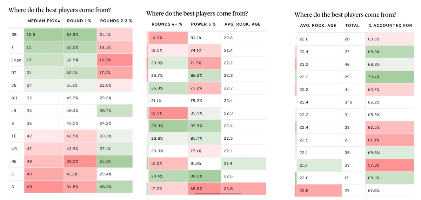Sort by the ROUNDS 2-3 % column header
The image size is (421, 200).
(x=116, y=21)
